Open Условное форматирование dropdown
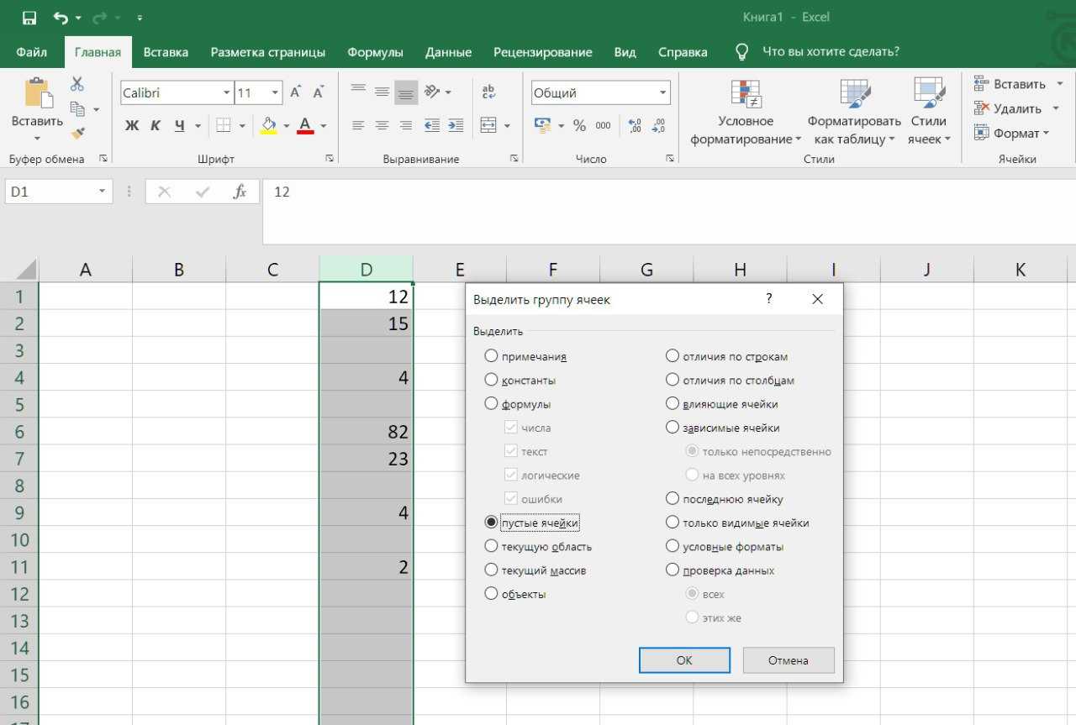The width and height of the screenshot is (1076, 725). [x=746, y=112]
